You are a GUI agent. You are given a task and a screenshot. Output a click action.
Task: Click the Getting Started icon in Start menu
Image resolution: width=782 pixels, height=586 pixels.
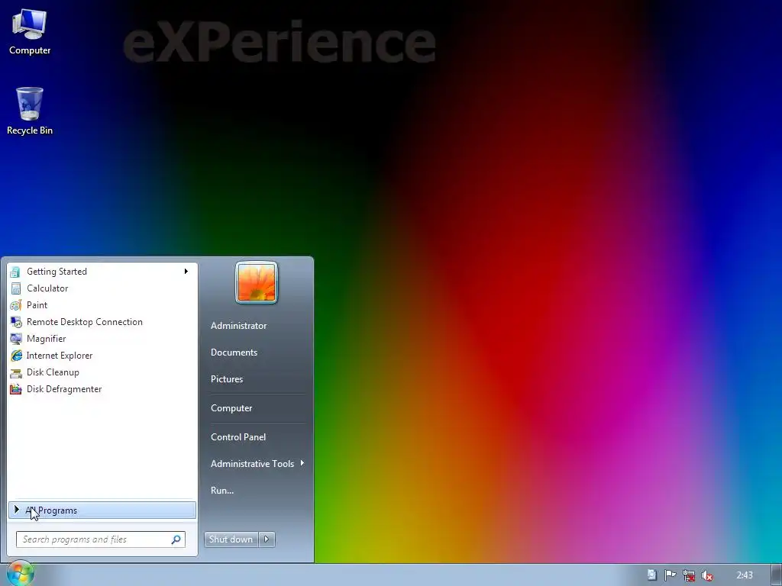click(x=15, y=272)
